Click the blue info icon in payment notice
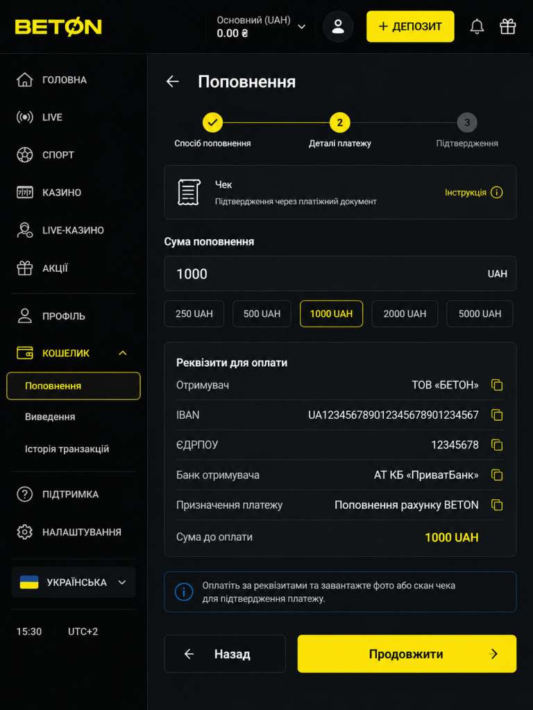This screenshot has width=533, height=710. click(184, 592)
